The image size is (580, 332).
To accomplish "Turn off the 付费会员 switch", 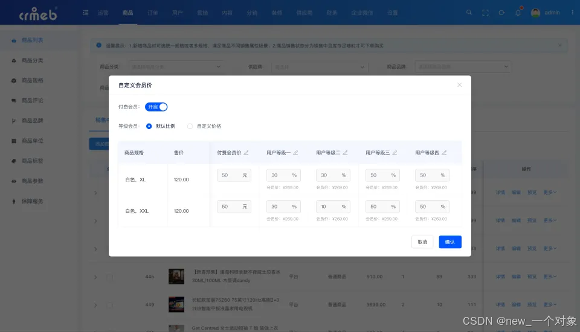I will coord(156,107).
